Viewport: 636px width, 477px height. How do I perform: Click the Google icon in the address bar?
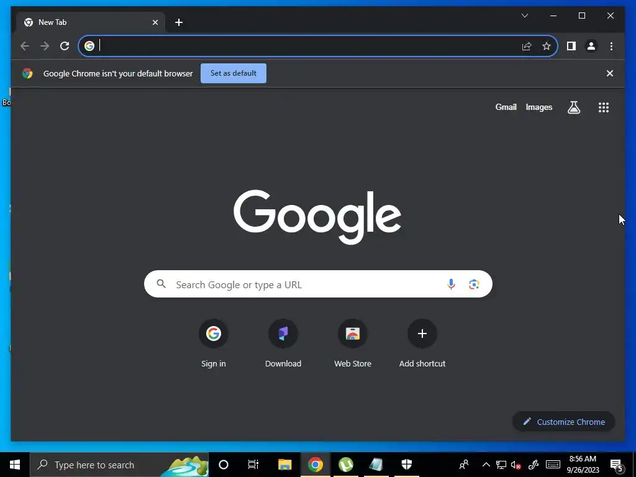pyautogui.click(x=89, y=46)
